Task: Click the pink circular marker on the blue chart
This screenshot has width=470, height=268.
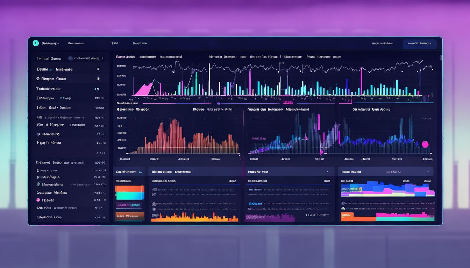Action: pyautogui.click(x=425, y=144)
